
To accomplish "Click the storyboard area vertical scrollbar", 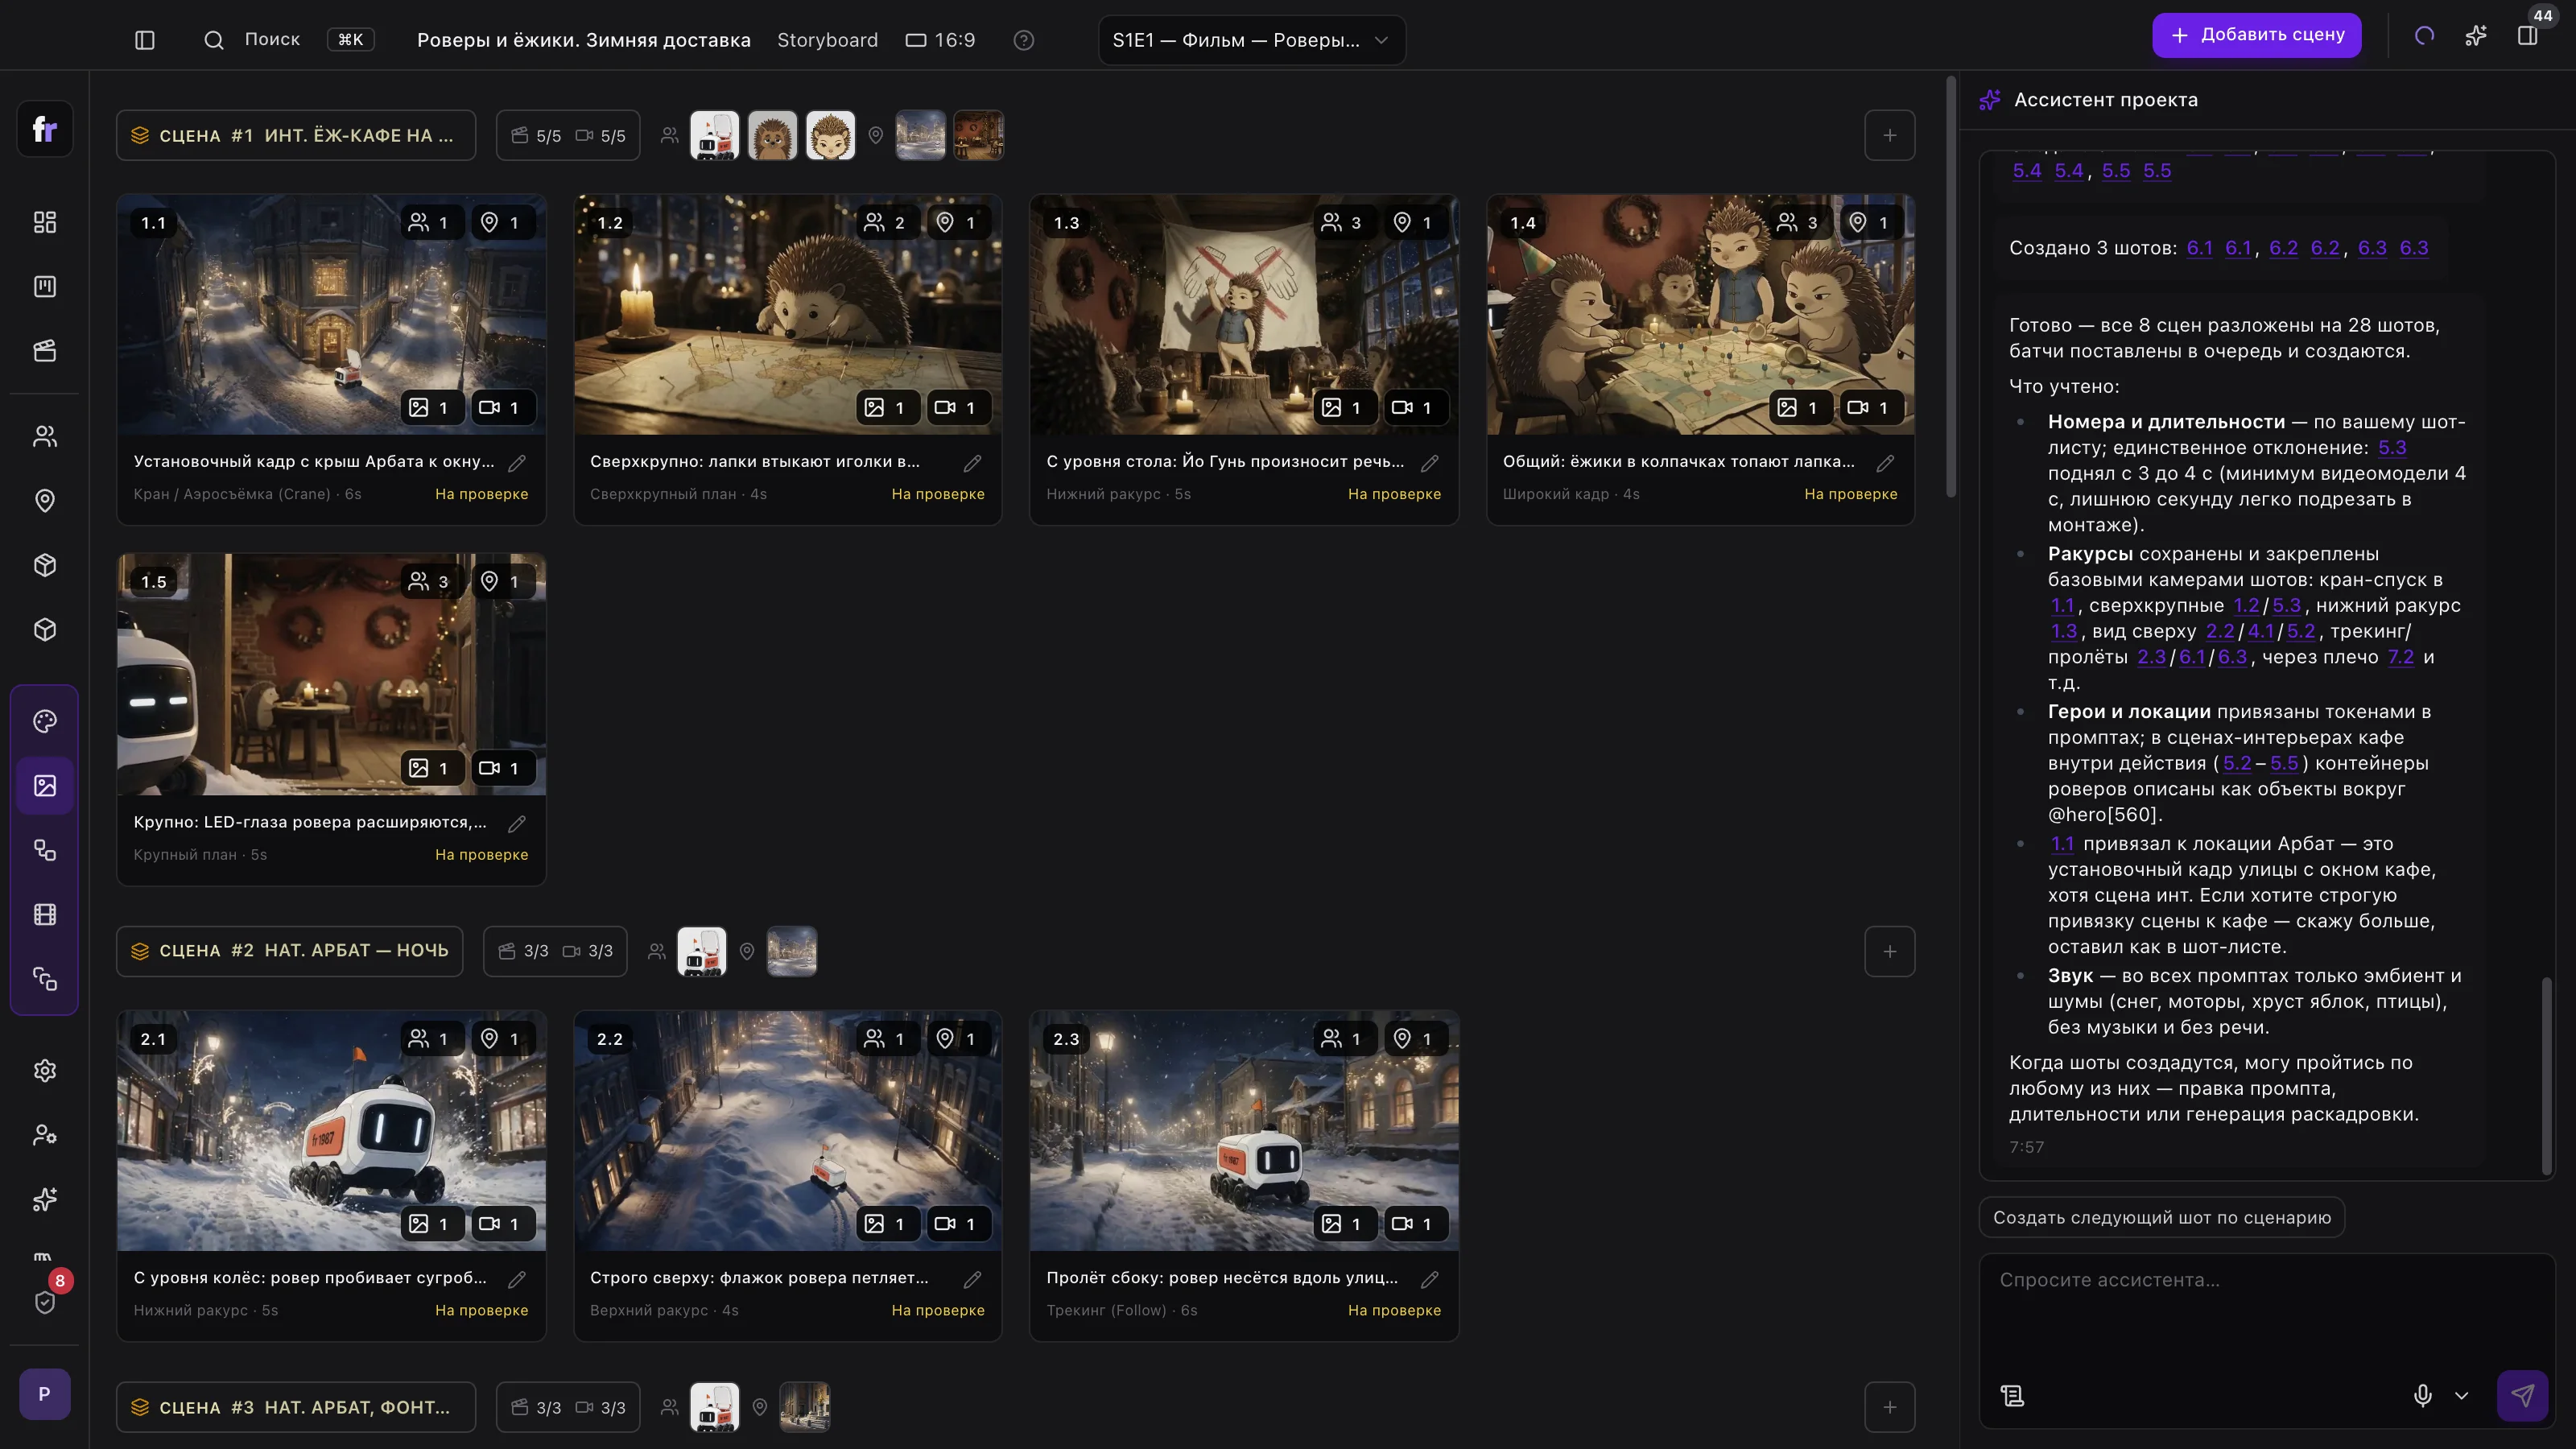I will pos(1950,287).
